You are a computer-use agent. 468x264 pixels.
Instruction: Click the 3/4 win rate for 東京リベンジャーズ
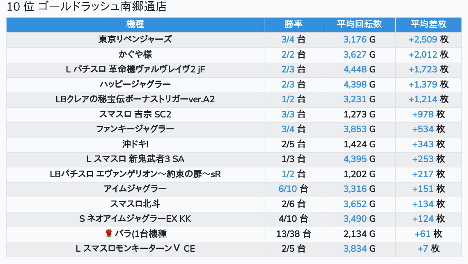tap(288, 40)
